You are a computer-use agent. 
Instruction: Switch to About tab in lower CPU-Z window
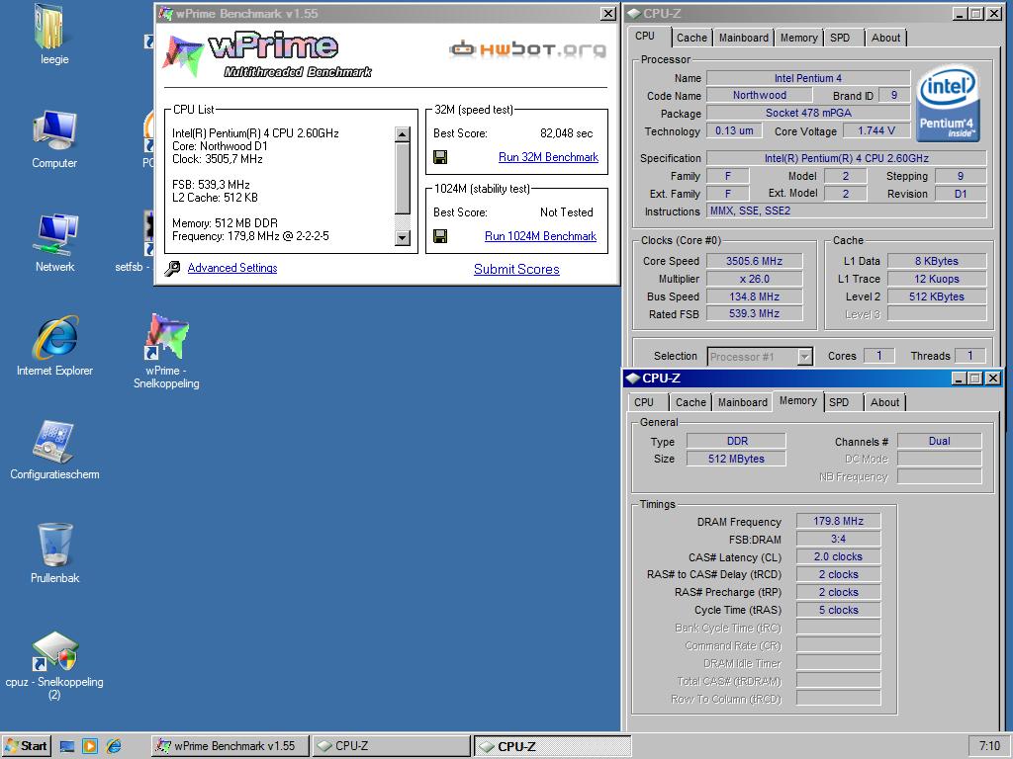[884, 402]
